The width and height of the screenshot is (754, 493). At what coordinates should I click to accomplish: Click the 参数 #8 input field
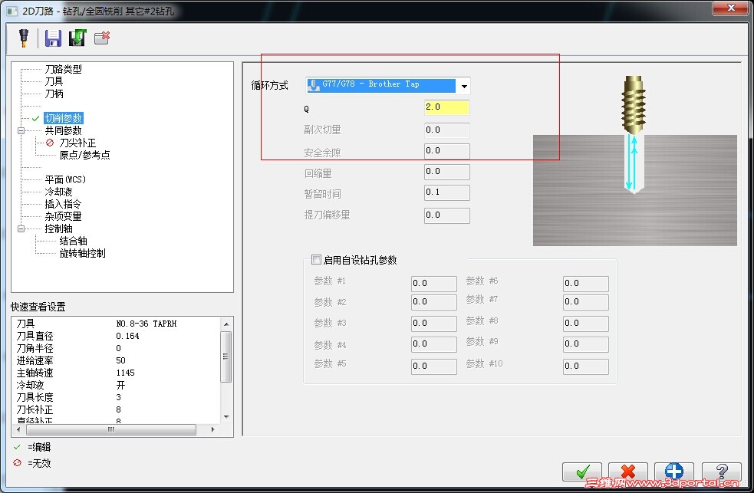pos(586,324)
